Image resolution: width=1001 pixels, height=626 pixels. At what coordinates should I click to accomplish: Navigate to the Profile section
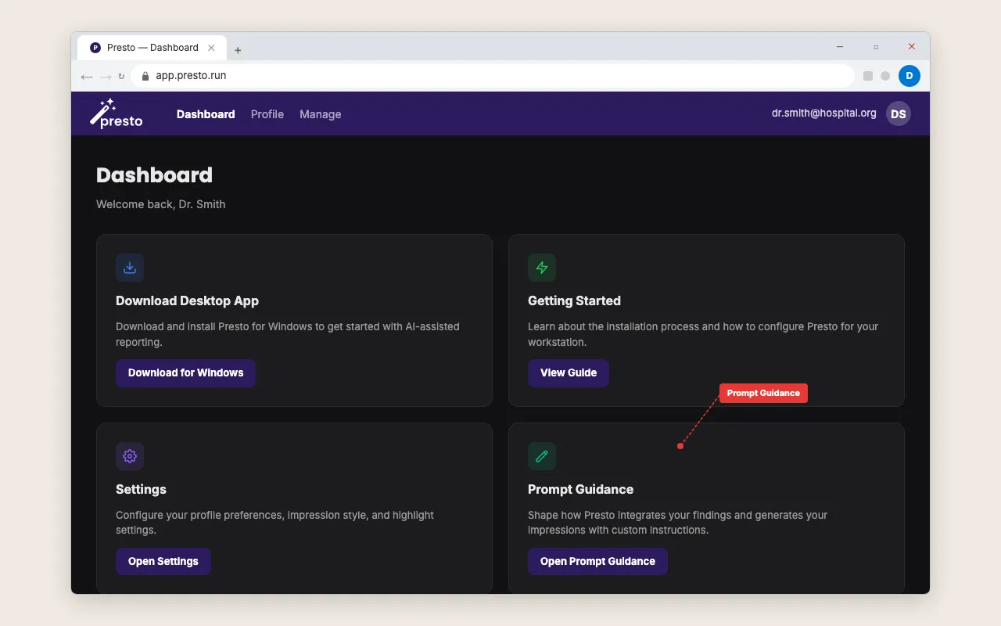(x=267, y=114)
